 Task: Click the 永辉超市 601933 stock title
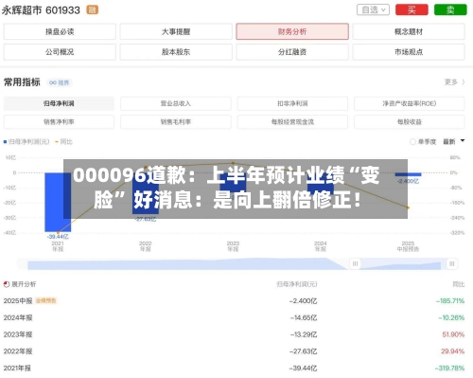tap(41, 10)
